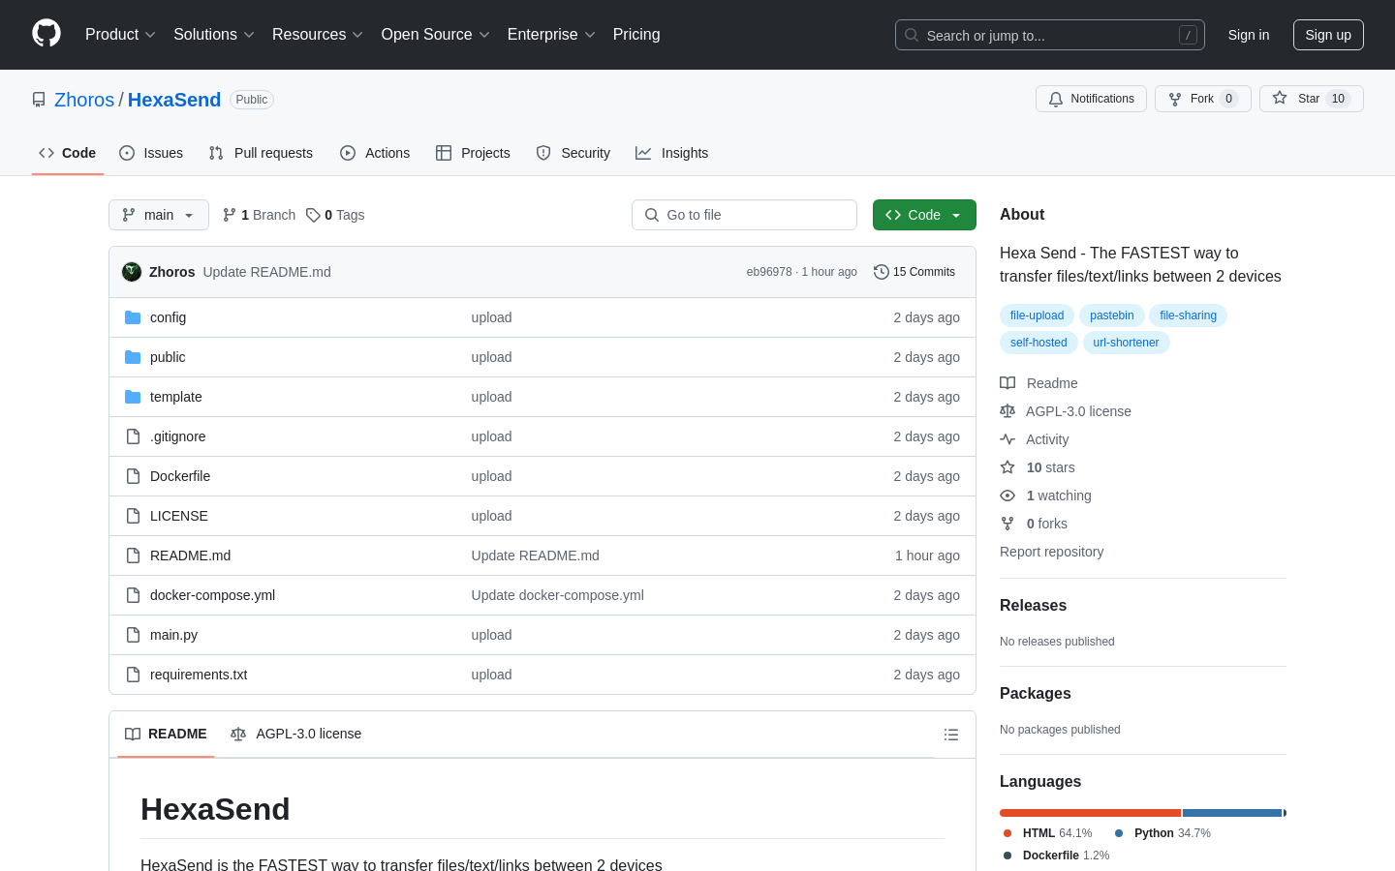Open the Activity link
The width and height of the screenshot is (1395, 871).
1035,439
